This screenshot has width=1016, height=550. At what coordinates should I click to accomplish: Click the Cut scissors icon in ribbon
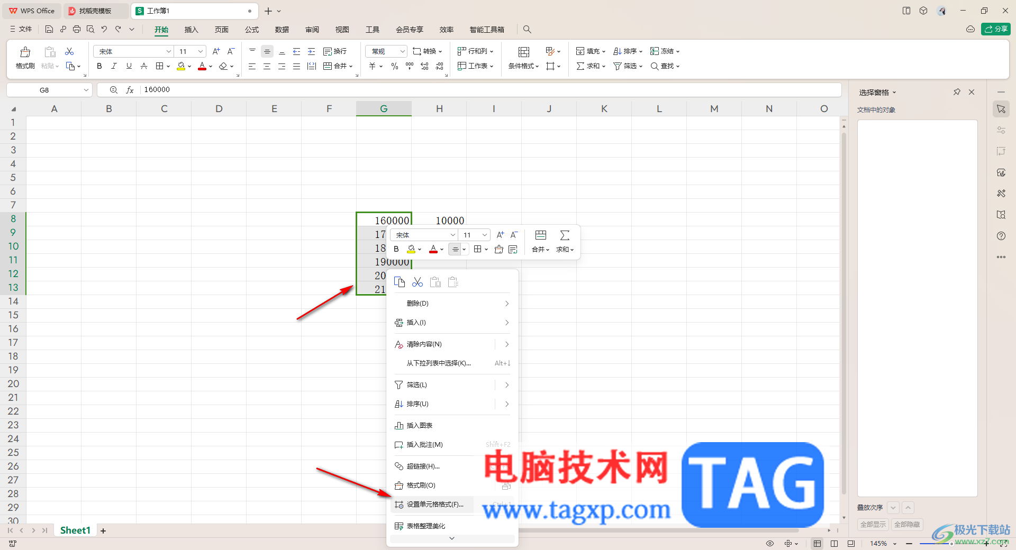69,51
